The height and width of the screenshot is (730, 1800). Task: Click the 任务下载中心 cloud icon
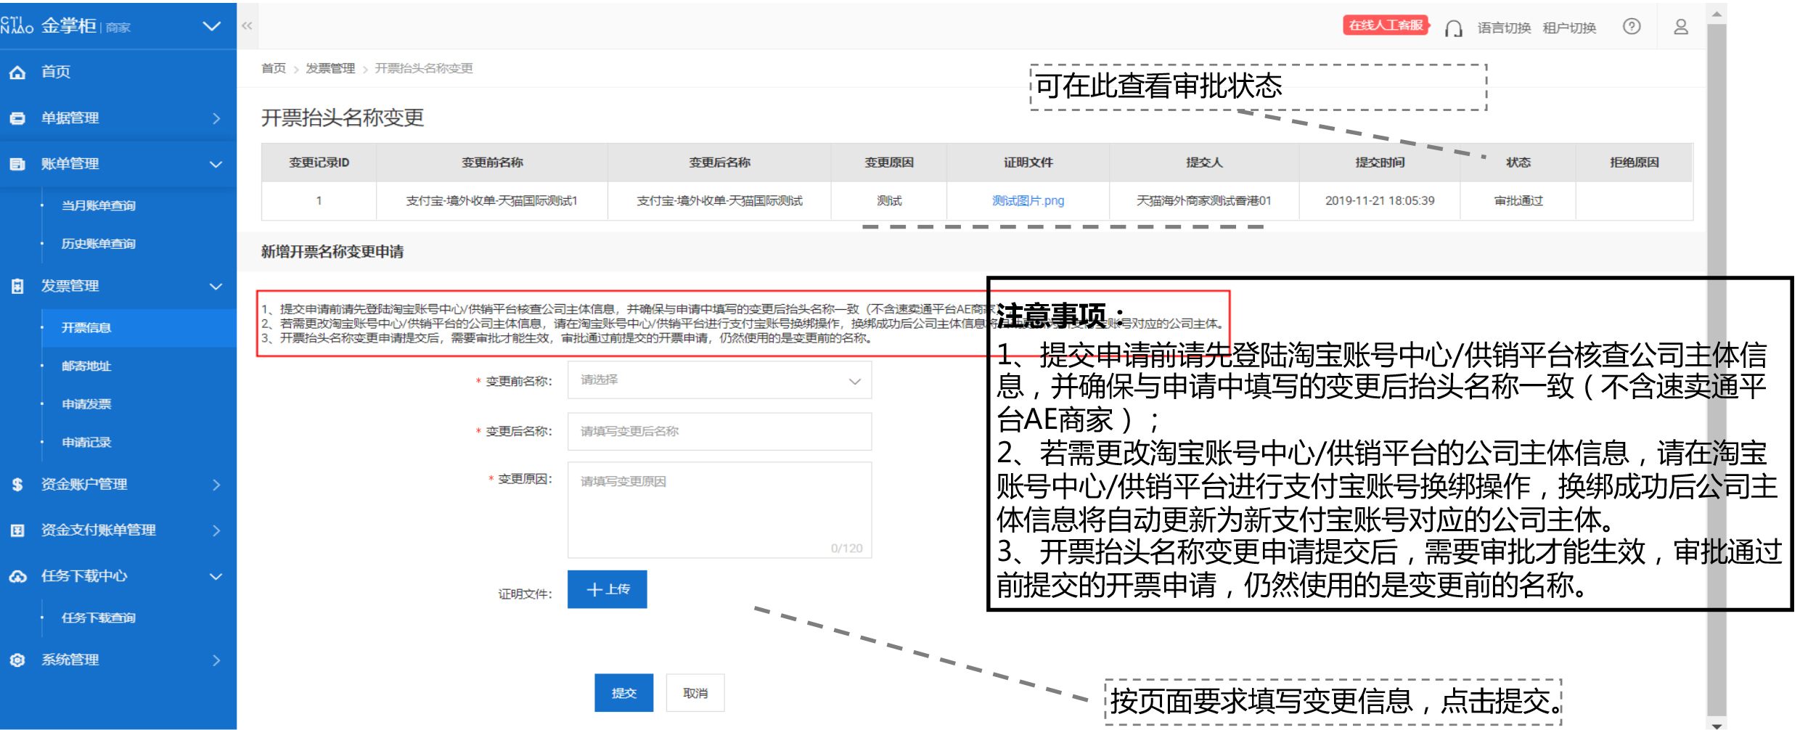coord(17,576)
